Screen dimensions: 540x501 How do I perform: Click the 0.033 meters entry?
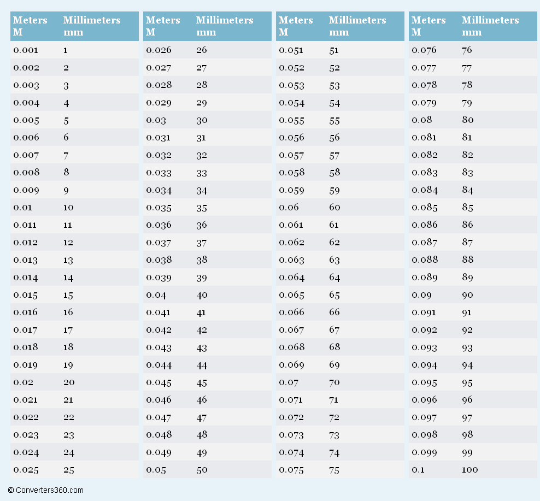[159, 173]
